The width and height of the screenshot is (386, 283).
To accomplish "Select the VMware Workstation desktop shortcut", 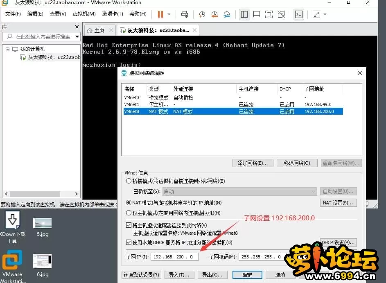I will pos(12,266).
